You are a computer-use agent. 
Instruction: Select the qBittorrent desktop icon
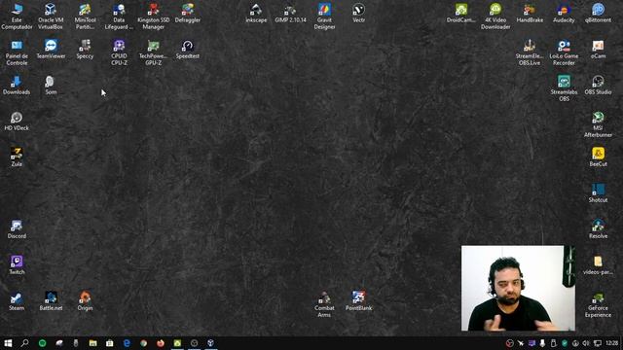[x=598, y=13]
